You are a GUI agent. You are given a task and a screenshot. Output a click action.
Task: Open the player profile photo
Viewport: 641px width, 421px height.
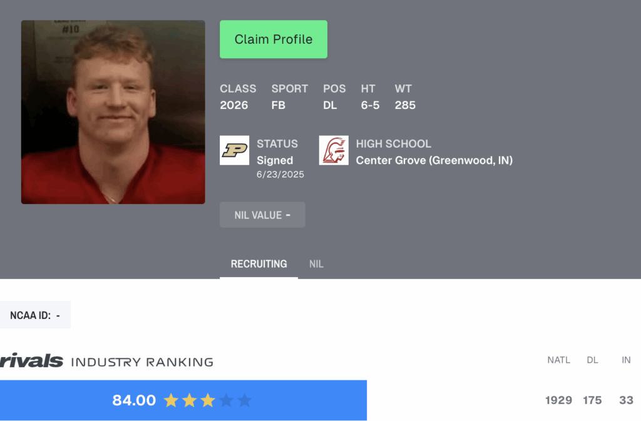pyautogui.click(x=113, y=113)
